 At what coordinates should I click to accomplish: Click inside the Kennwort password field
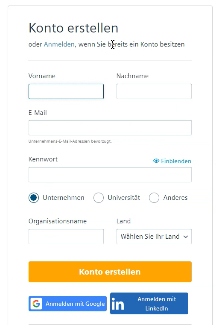(x=110, y=175)
